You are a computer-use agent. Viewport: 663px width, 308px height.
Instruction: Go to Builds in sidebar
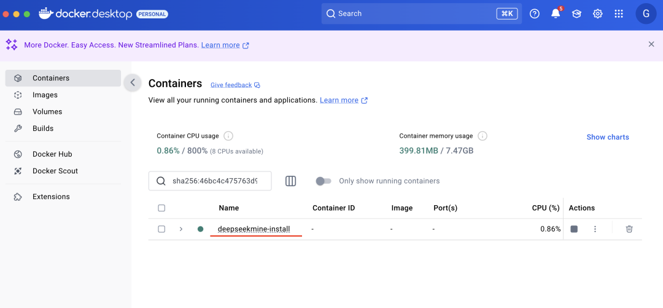click(63, 128)
